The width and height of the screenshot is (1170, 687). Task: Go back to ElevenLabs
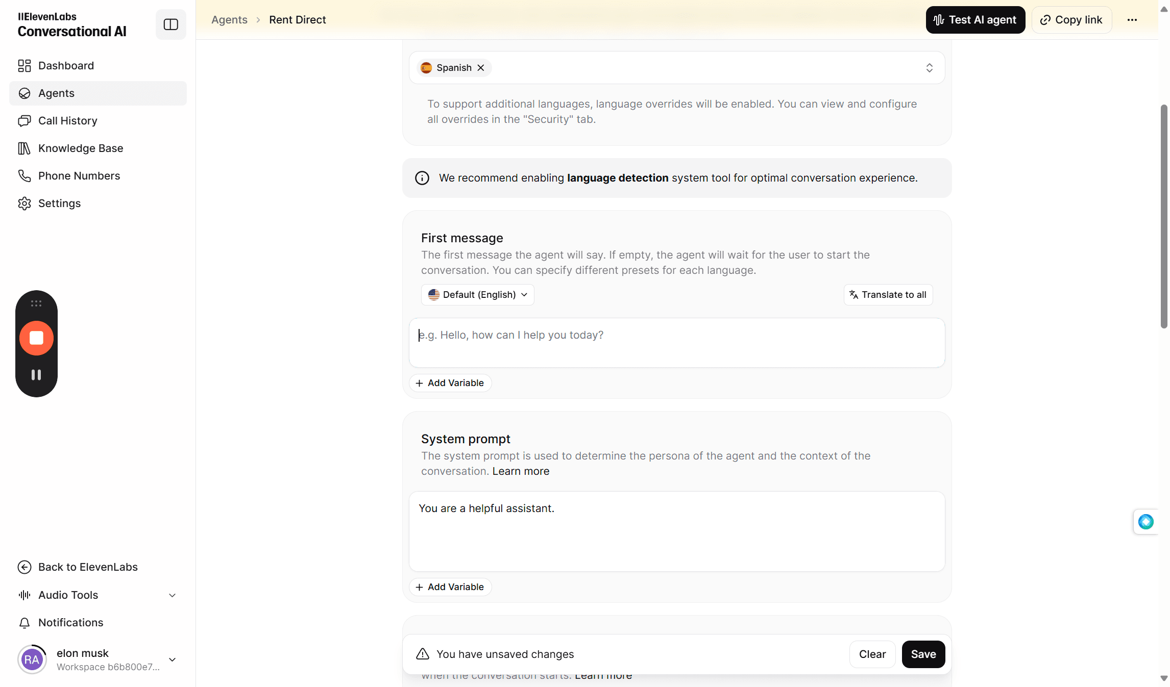(x=98, y=567)
